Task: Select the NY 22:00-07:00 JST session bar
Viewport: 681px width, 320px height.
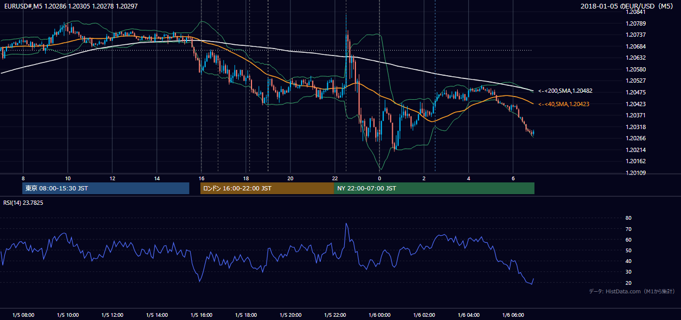Action: click(x=434, y=188)
